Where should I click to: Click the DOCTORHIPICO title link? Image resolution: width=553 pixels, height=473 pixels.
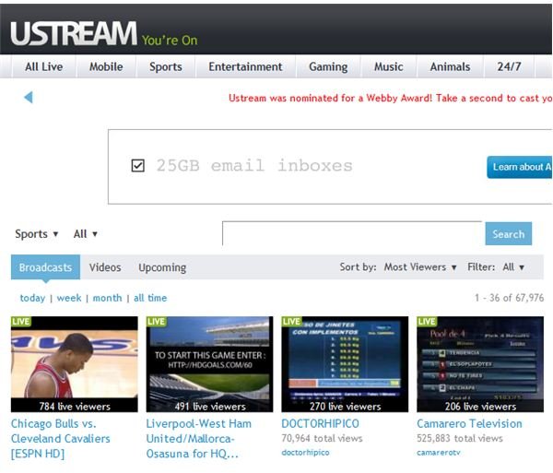tap(320, 423)
